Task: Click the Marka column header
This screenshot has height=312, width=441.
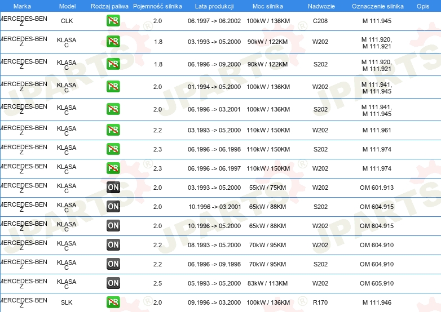Action: click(x=22, y=6)
